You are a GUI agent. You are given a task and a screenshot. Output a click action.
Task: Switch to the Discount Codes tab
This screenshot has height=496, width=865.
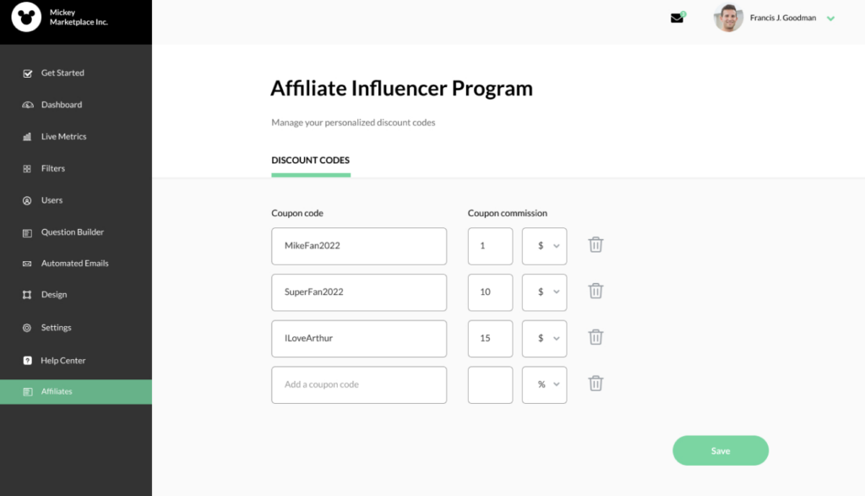pos(310,160)
